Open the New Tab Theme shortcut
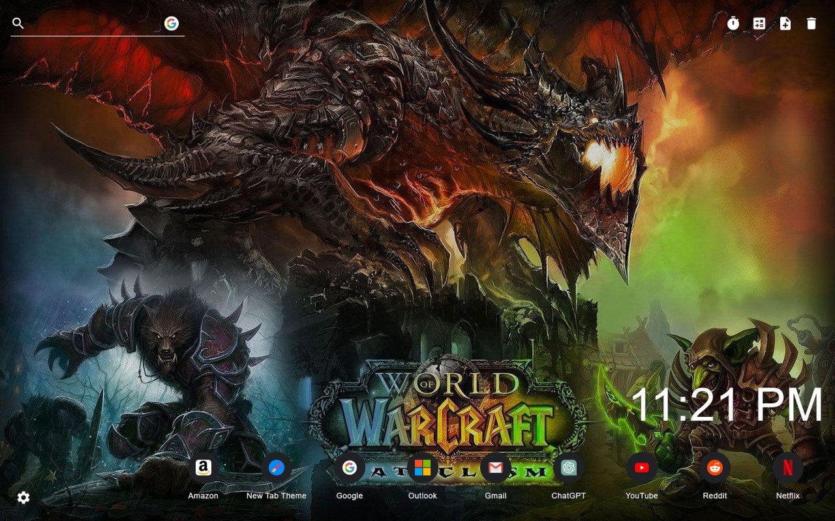 pyautogui.click(x=277, y=467)
